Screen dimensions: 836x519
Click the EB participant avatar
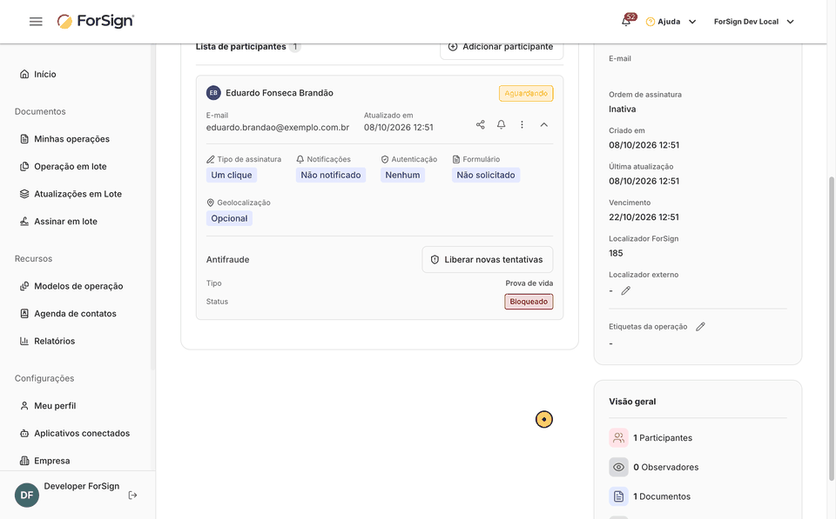[x=213, y=93]
